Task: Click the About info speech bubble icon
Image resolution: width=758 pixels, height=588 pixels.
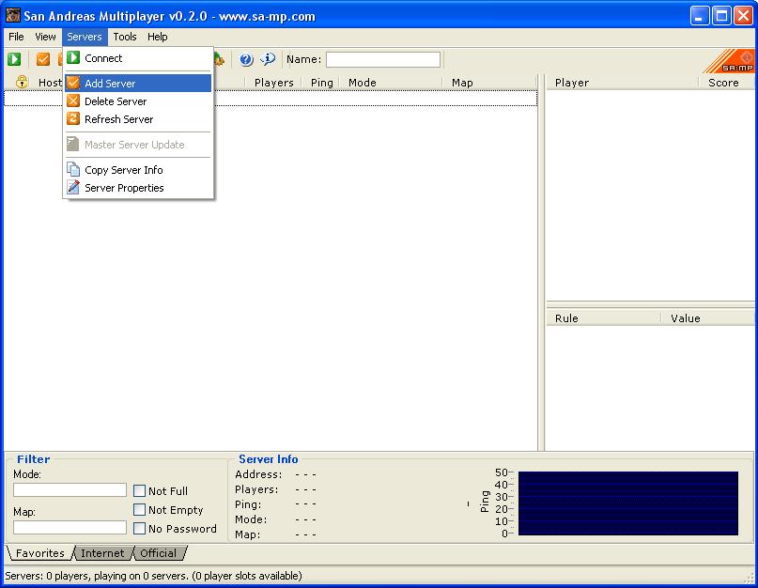Action: pyautogui.click(x=268, y=59)
